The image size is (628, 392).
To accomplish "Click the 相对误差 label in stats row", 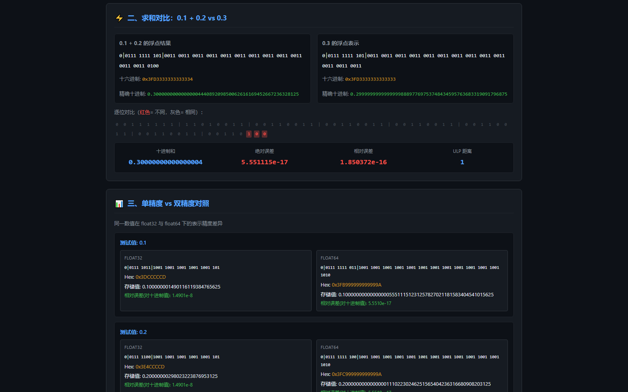I will (363, 151).
